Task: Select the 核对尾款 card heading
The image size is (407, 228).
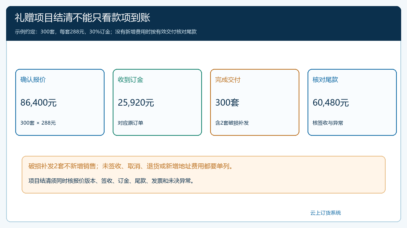Action: pos(325,80)
